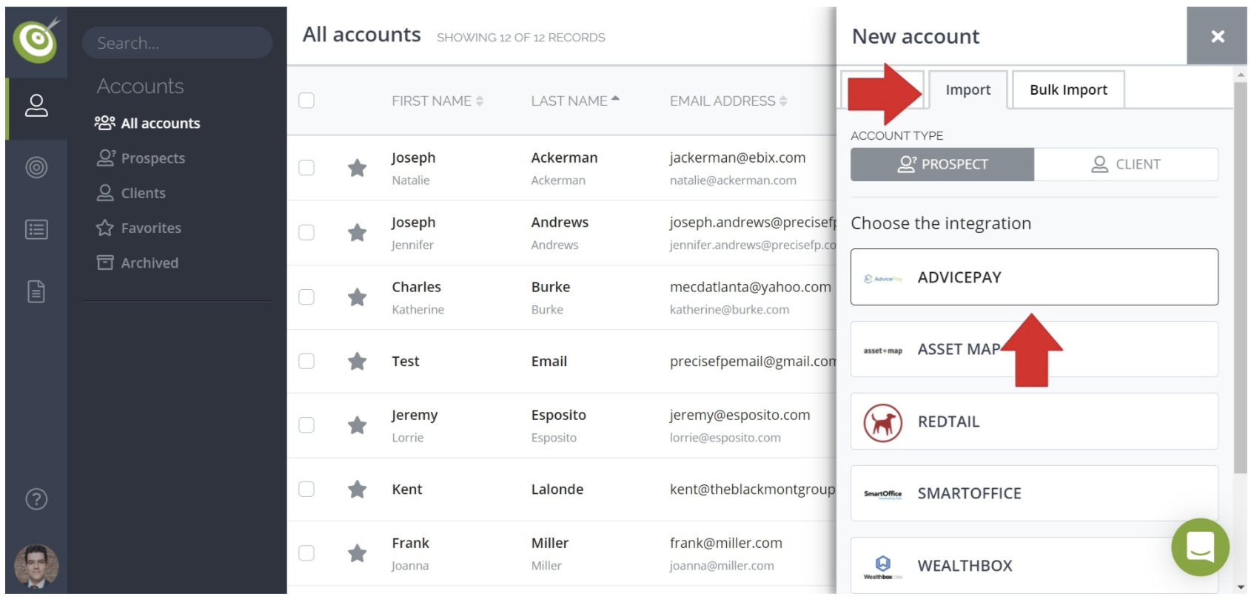Image resolution: width=1251 pixels, height=599 pixels.
Task: Switch to the Bulk Import tab
Action: pyautogui.click(x=1067, y=89)
